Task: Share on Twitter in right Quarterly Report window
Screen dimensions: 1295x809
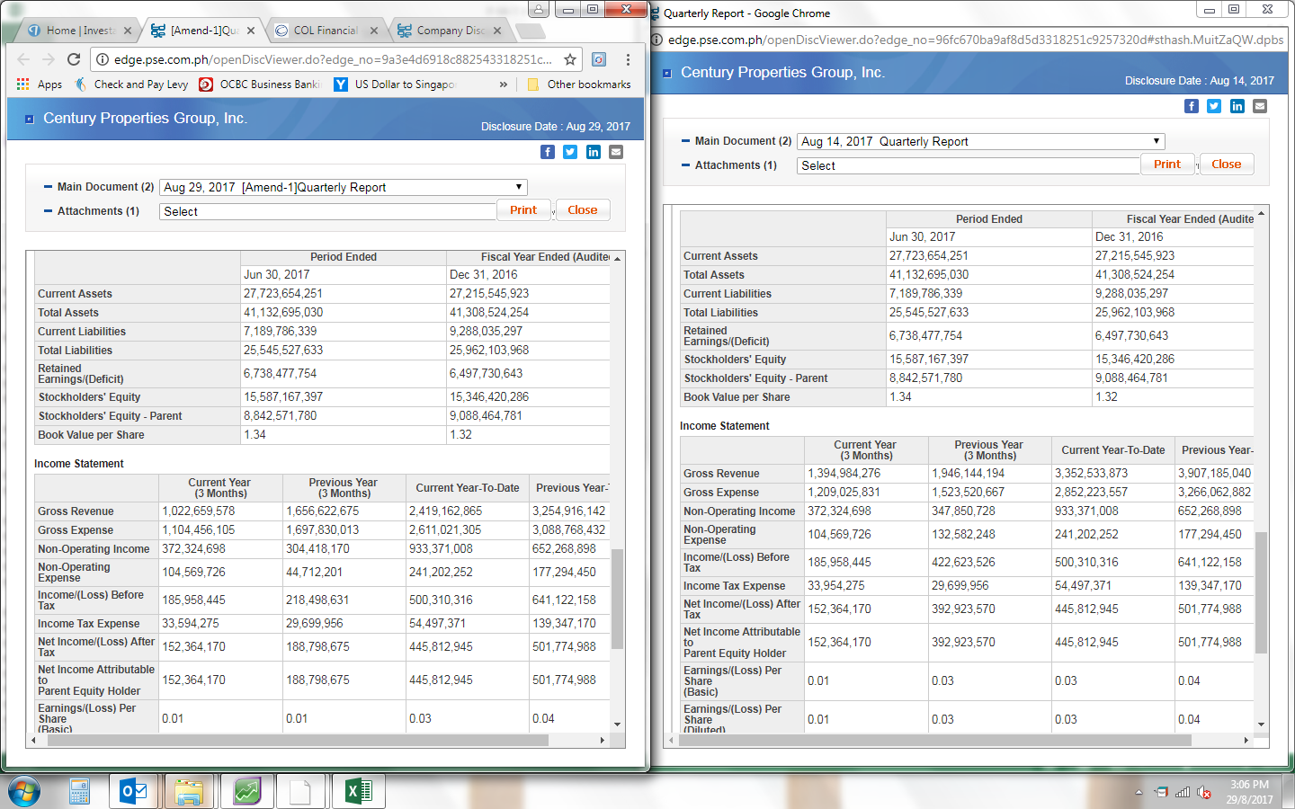Action: click(x=1214, y=106)
